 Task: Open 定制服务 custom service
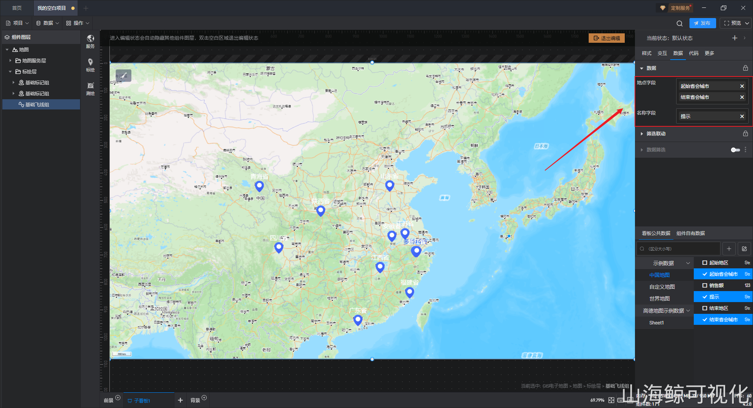(x=675, y=8)
